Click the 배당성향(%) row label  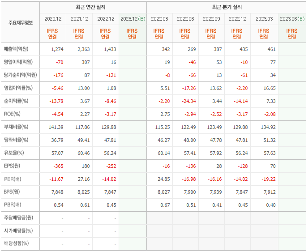pyautogui.click(x=16, y=243)
